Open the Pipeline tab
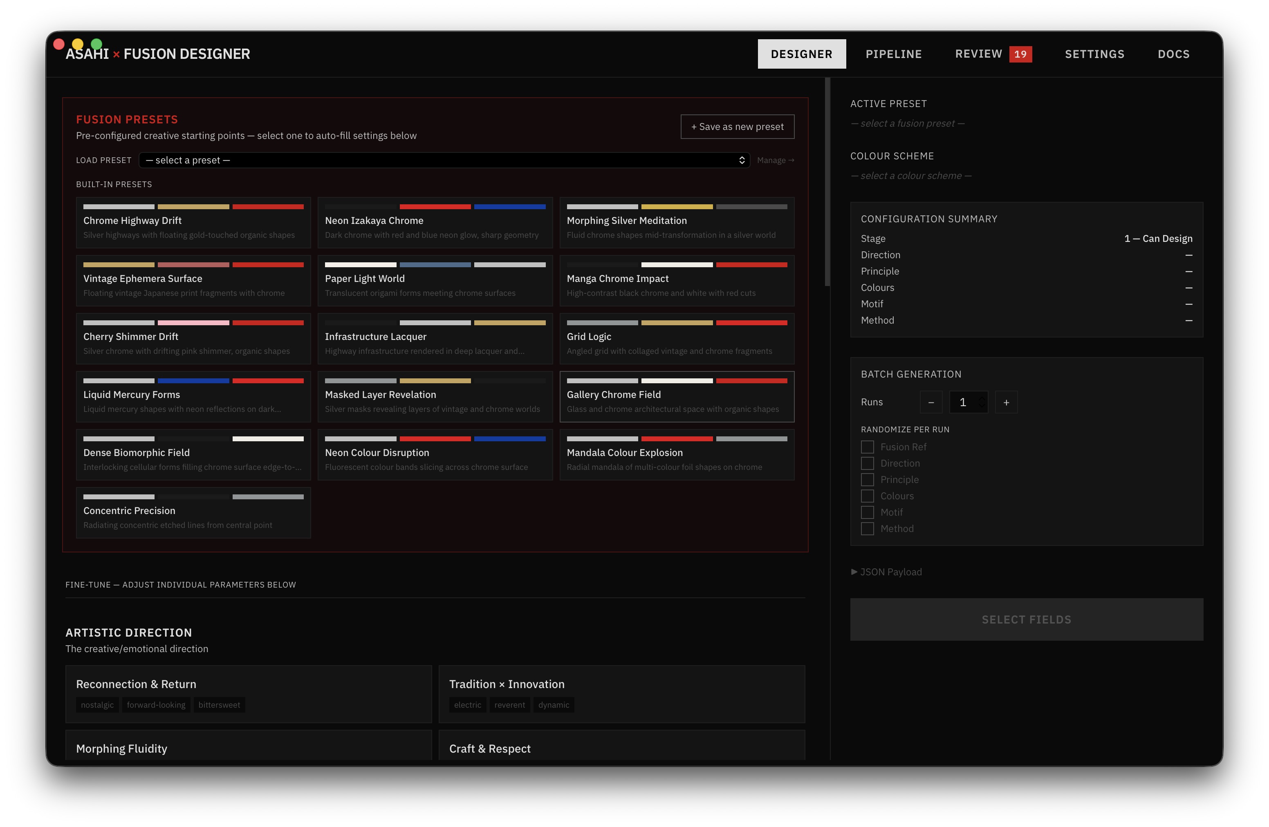Image resolution: width=1269 pixels, height=827 pixels. [x=894, y=54]
